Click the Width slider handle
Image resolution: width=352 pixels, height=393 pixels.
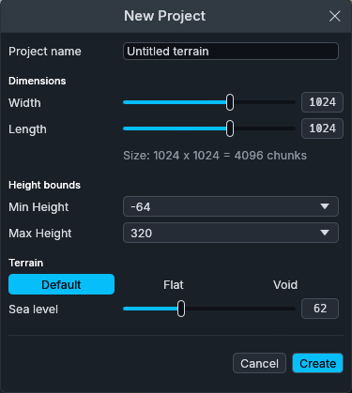coord(230,102)
